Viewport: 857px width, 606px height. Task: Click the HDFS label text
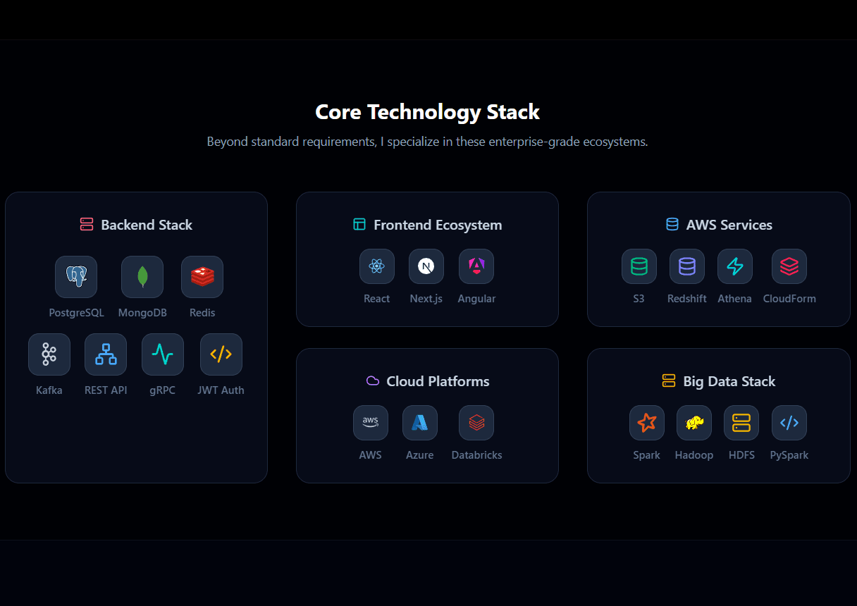pyautogui.click(x=741, y=455)
